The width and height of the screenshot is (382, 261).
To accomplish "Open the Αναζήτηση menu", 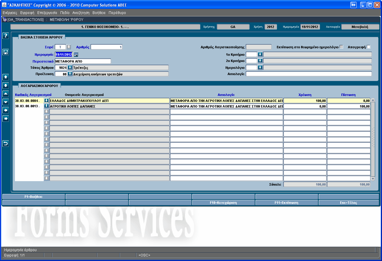I will pyautogui.click(x=81, y=13).
